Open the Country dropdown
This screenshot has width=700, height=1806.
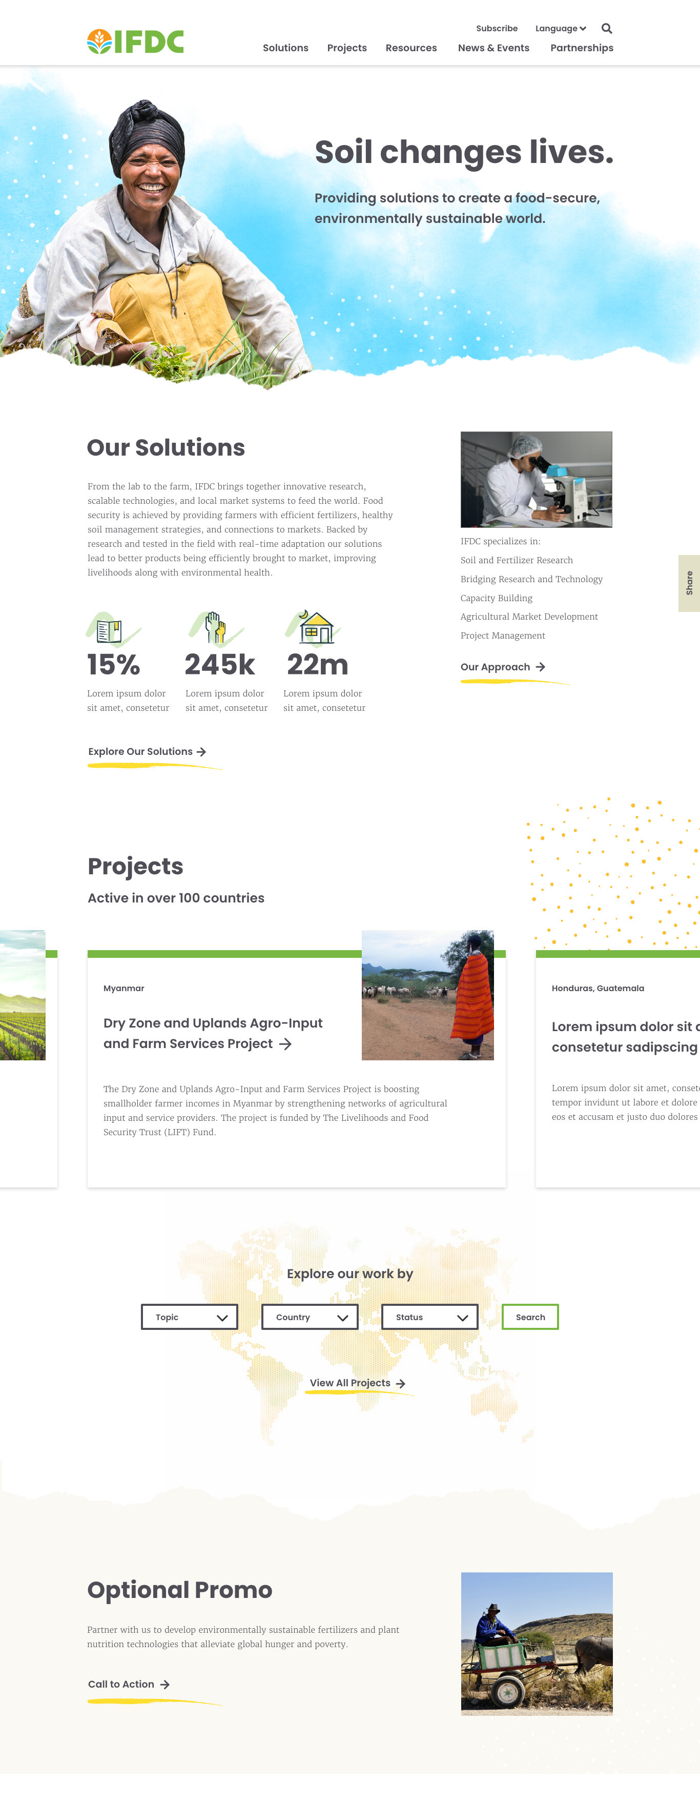[310, 1317]
